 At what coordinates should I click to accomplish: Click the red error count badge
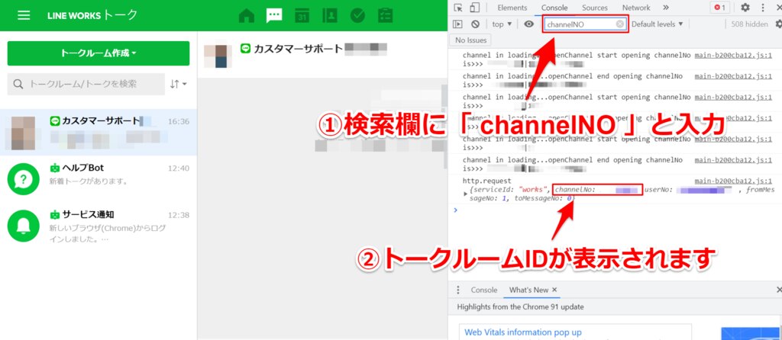[x=719, y=8]
